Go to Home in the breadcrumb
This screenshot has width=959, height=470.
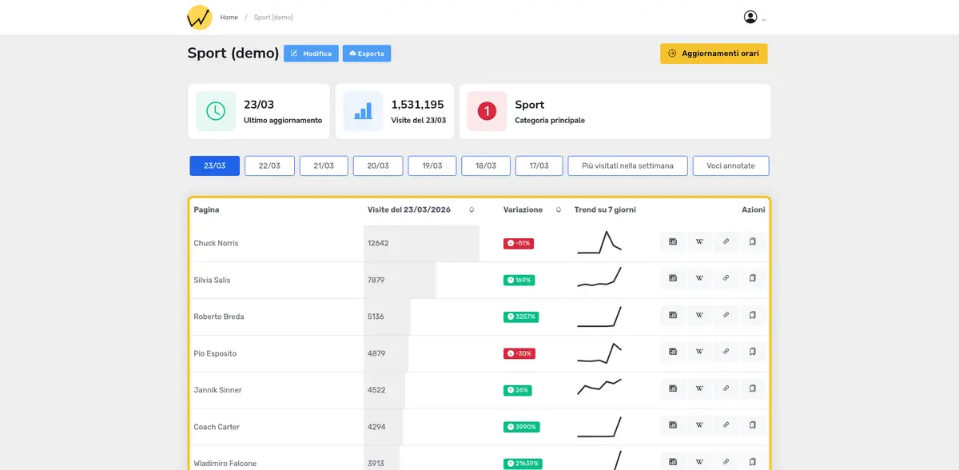(x=229, y=18)
